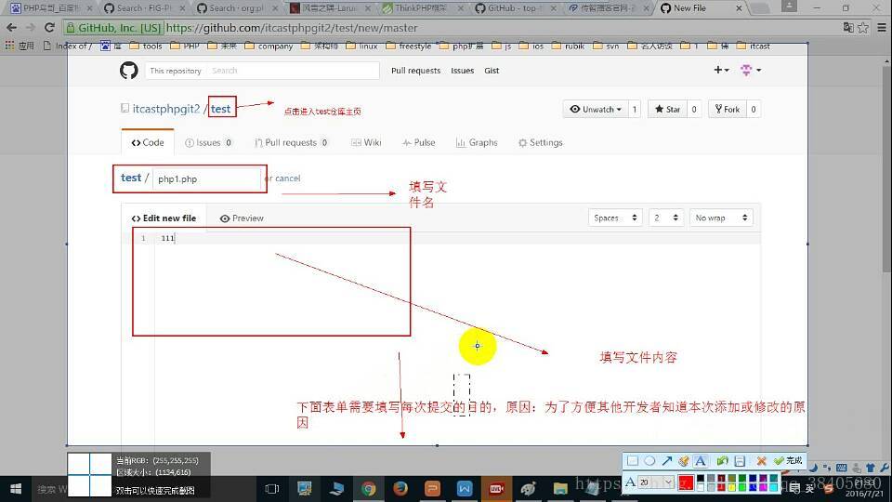The height and width of the screenshot is (502, 892).
Task: Bookmark this page with the star icon
Action: point(863,27)
